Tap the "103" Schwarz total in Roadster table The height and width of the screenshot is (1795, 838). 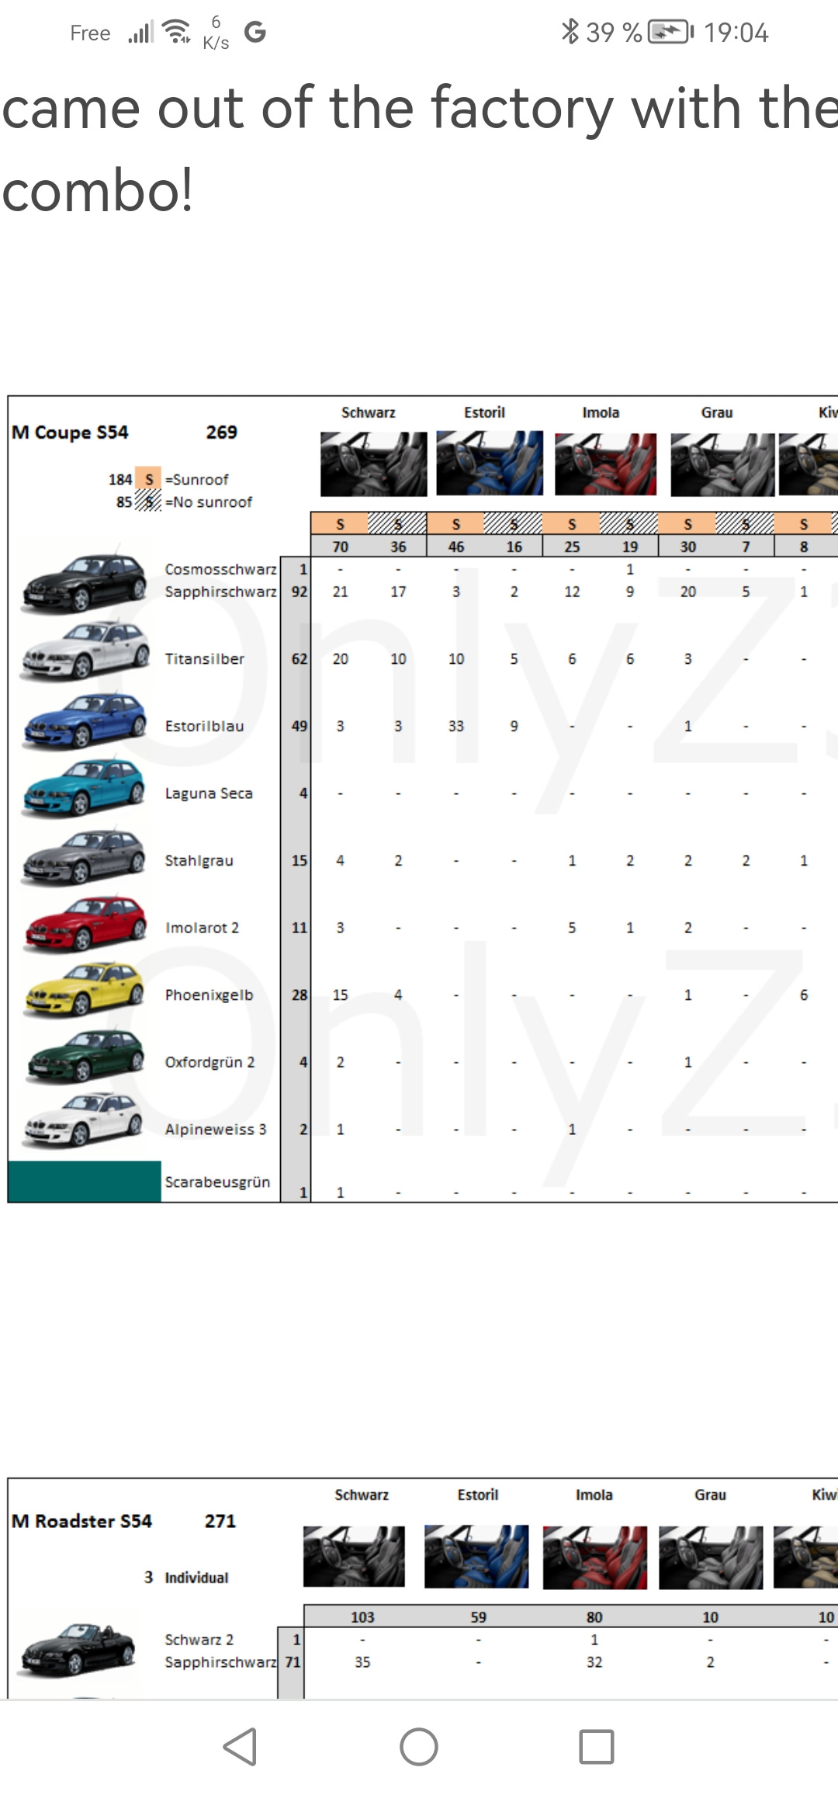click(362, 1616)
